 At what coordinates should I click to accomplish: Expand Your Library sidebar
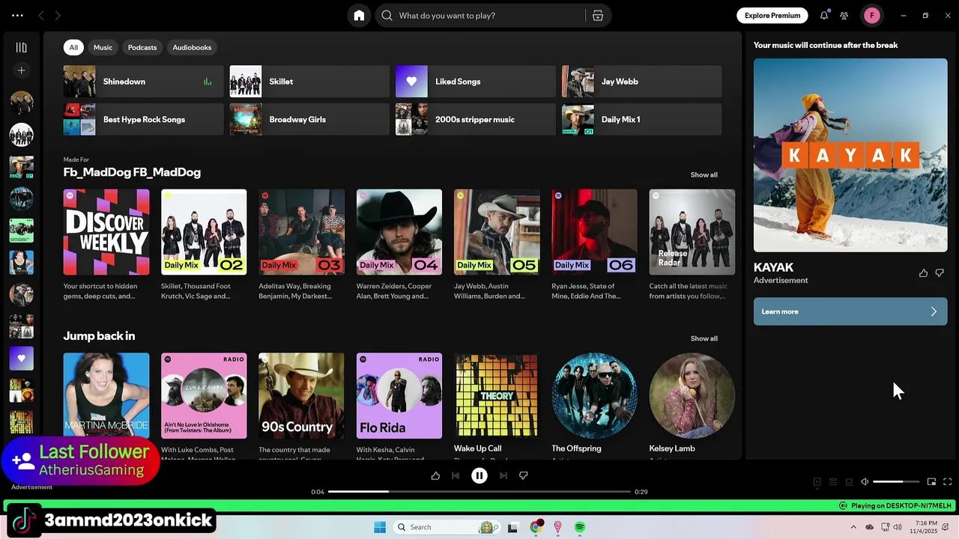pyautogui.click(x=21, y=47)
